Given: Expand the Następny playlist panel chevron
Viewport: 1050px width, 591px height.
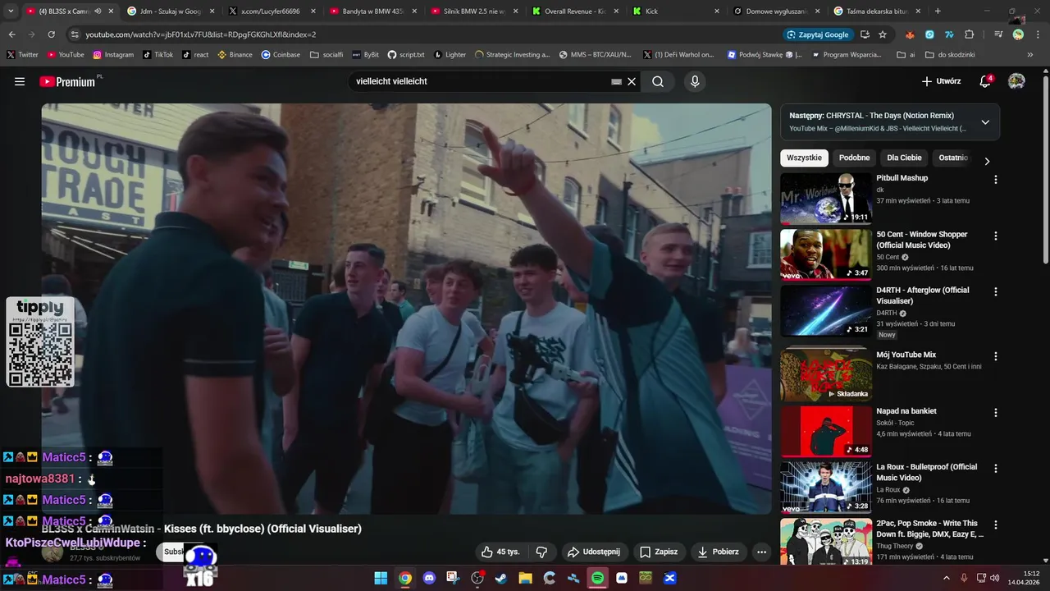Looking at the screenshot, I should 985,122.
